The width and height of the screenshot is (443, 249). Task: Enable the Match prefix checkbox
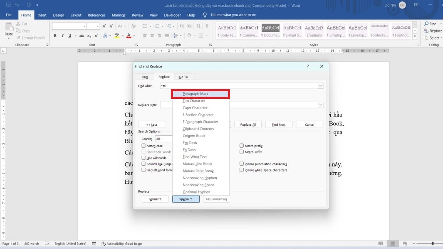coord(241,146)
